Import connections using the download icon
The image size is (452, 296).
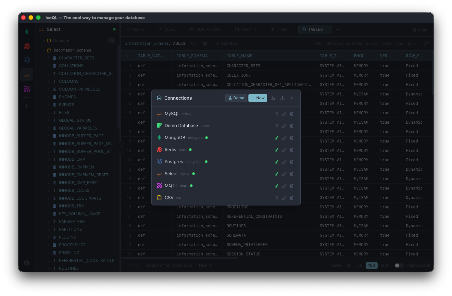pyautogui.click(x=273, y=98)
